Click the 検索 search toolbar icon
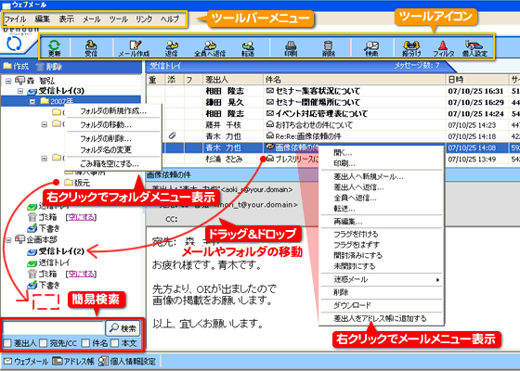Screen dimensions: 520x371 coord(371,47)
